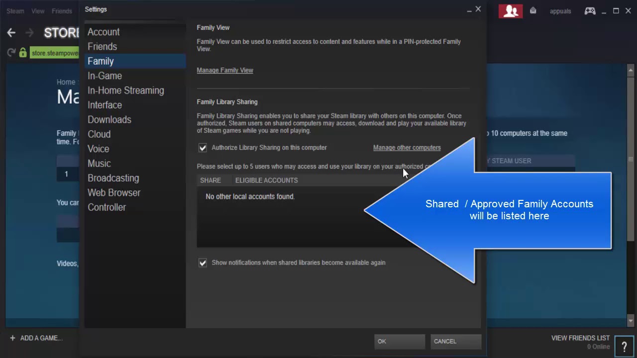Screen dimensions: 637x358
Task: Click the Home breadcrumb link on store page
Action: pyautogui.click(x=66, y=82)
